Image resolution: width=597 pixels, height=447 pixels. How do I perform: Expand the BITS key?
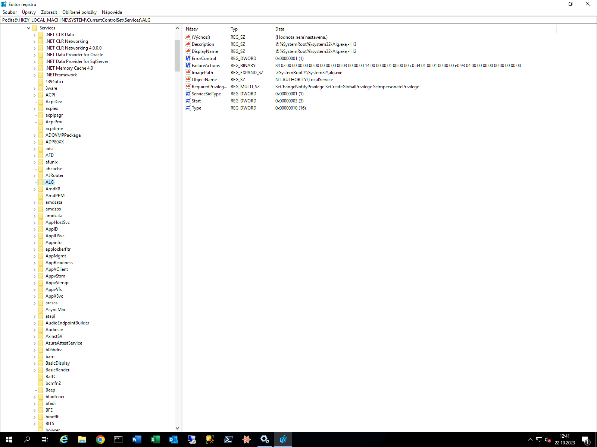35,424
